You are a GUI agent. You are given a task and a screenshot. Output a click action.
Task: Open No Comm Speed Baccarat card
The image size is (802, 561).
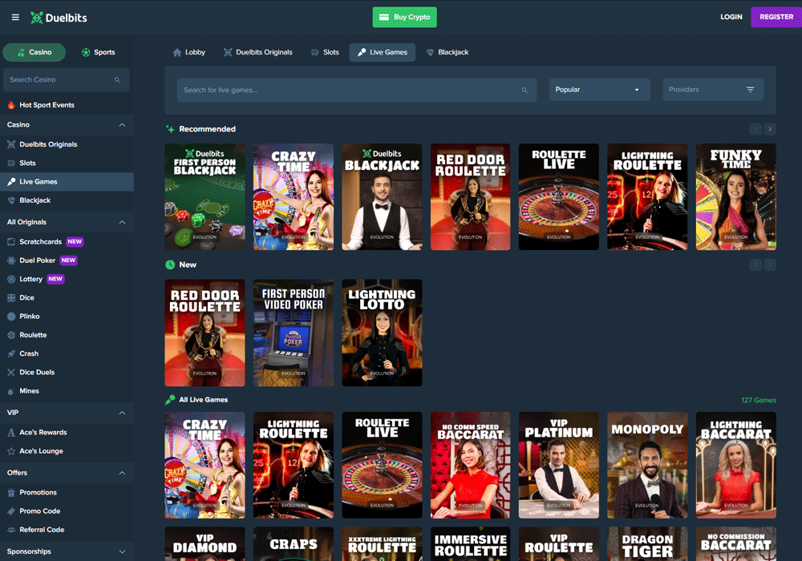pos(470,466)
